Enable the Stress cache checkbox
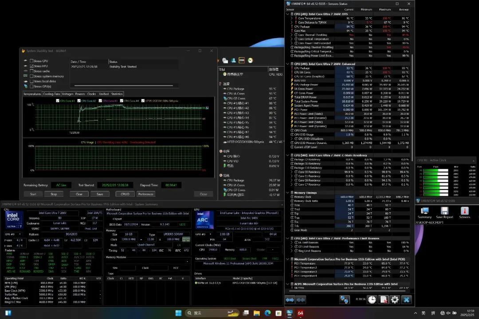Viewport: 479px width, 319px height. click(x=31, y=71)
